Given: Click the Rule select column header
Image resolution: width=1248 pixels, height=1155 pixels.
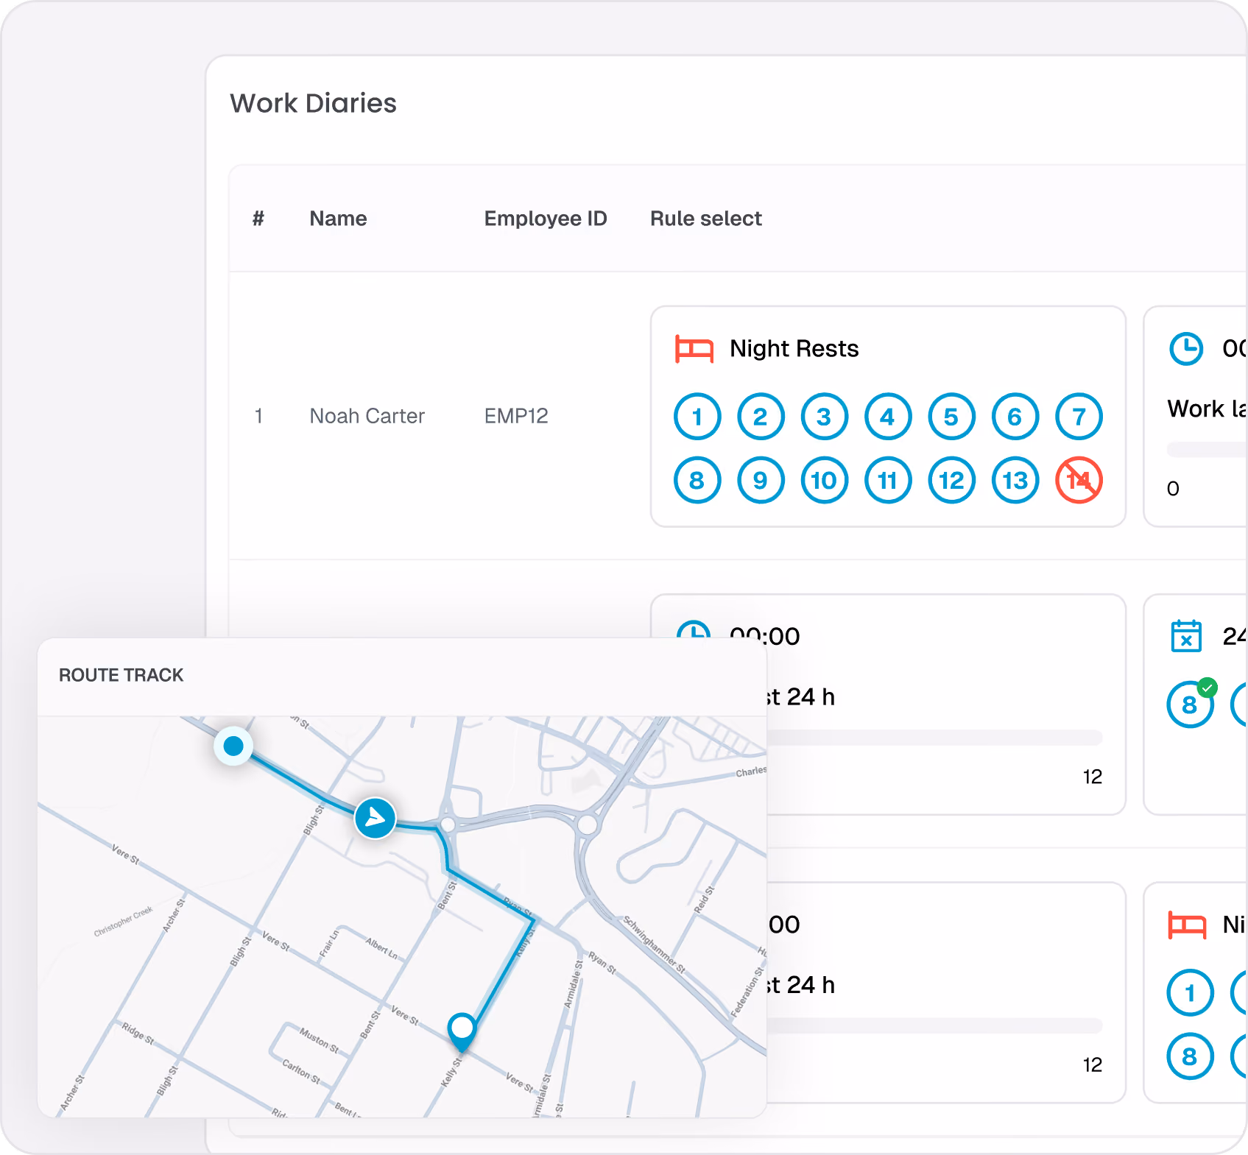Looking at the screenshot, I should 705,219.
